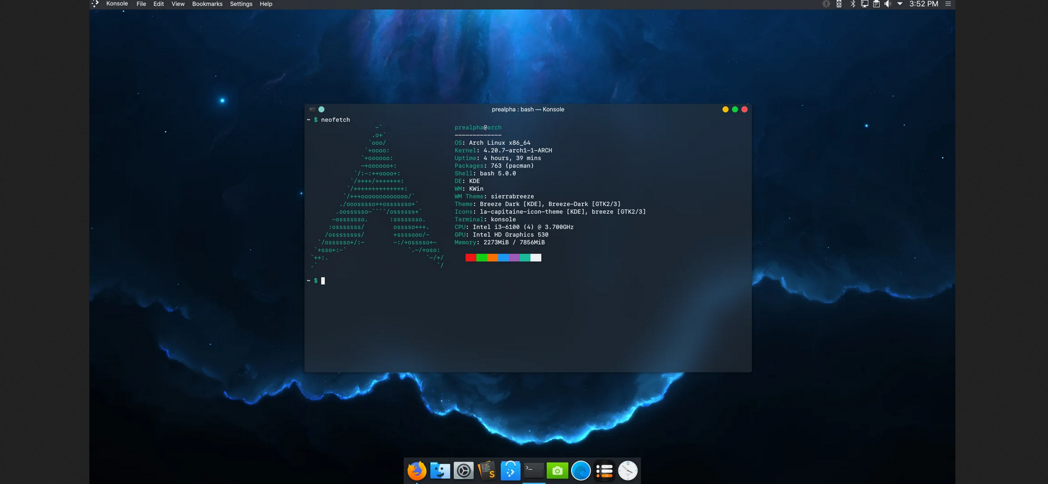This screenshot has width=1048, height=484.
Task: Open the View menu
Action: 178,4
